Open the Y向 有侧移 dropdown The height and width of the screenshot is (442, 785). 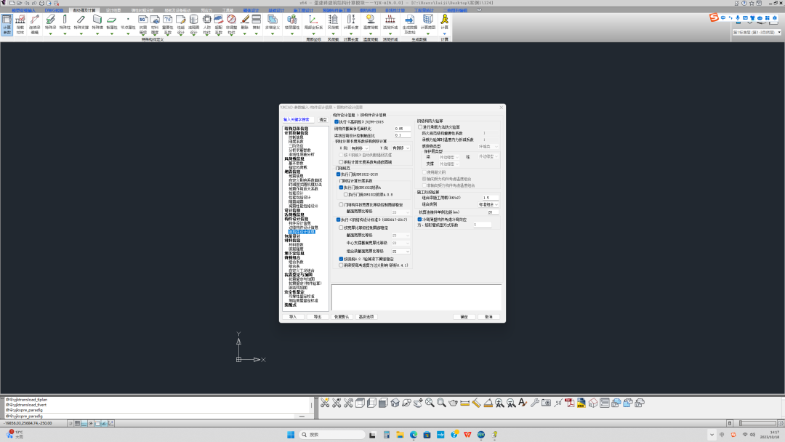400,148
